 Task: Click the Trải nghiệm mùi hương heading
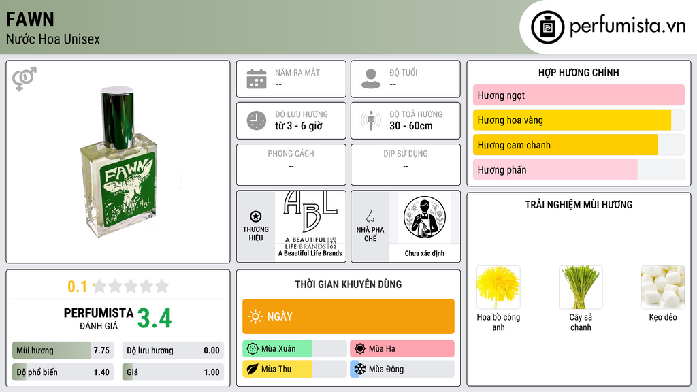click(x=579, y=205)
